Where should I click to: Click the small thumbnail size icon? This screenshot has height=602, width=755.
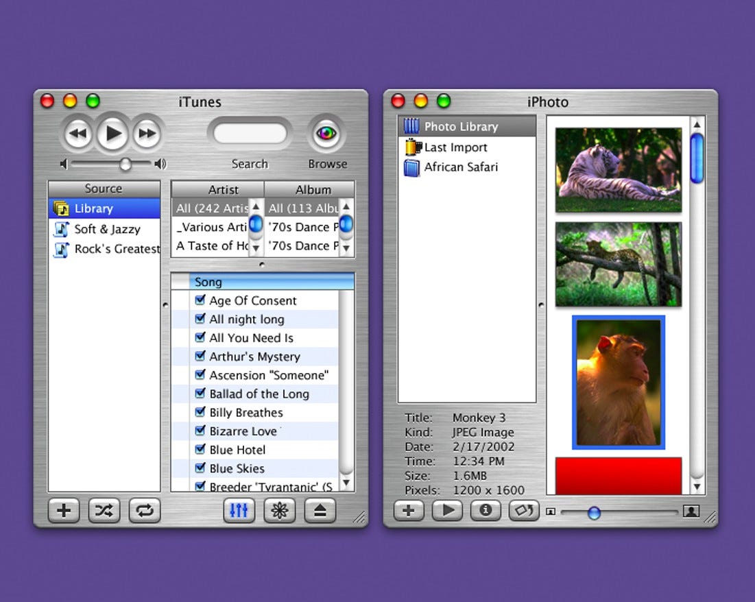pos(551,511)
